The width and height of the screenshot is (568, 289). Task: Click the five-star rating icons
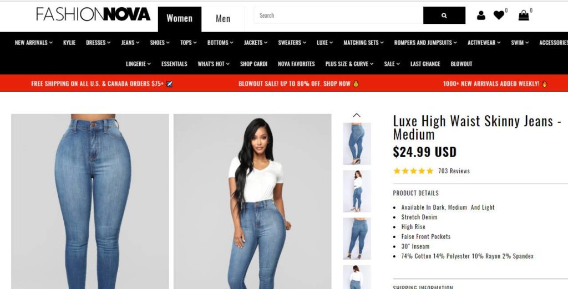click(413, 171)
